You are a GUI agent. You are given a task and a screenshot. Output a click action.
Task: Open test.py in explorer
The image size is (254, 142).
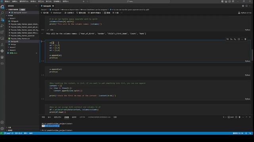click(13, 44)
